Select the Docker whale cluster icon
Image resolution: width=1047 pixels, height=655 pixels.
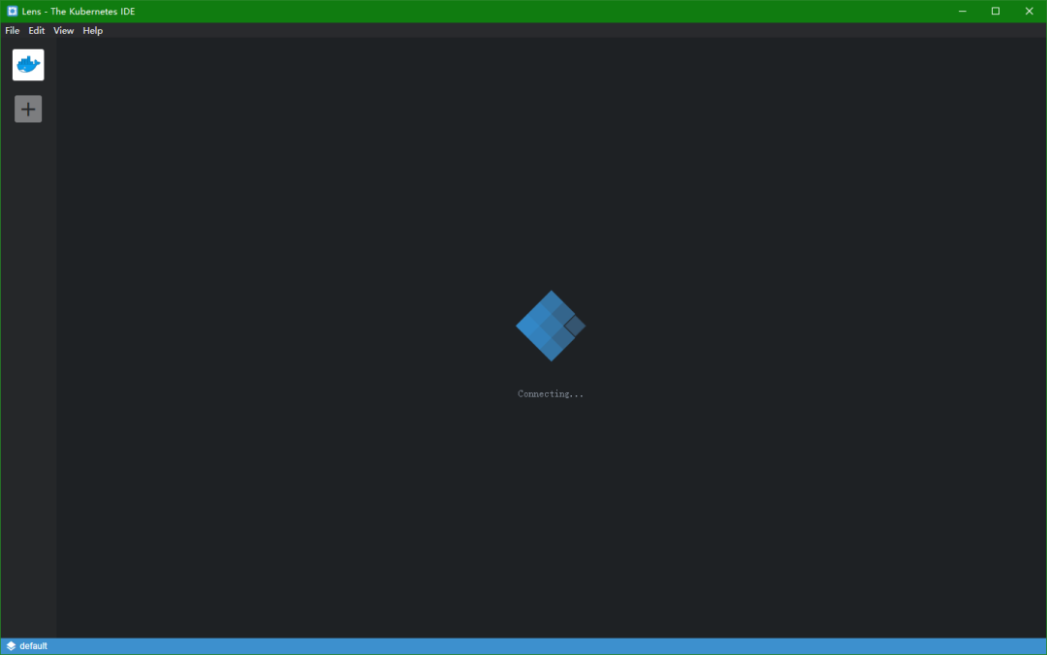[x=28, y=65]
